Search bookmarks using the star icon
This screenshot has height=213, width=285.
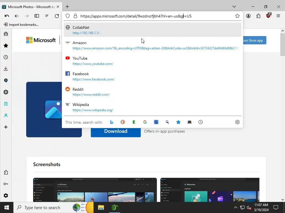[178, 122]
